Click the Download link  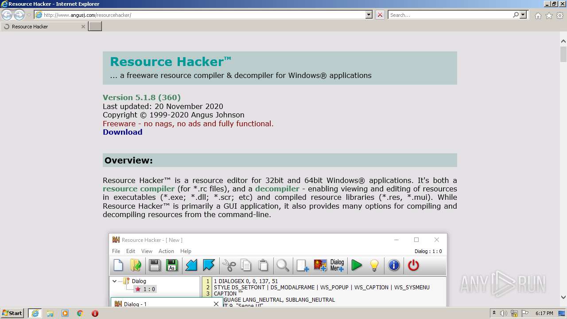(x=123, y=132)
